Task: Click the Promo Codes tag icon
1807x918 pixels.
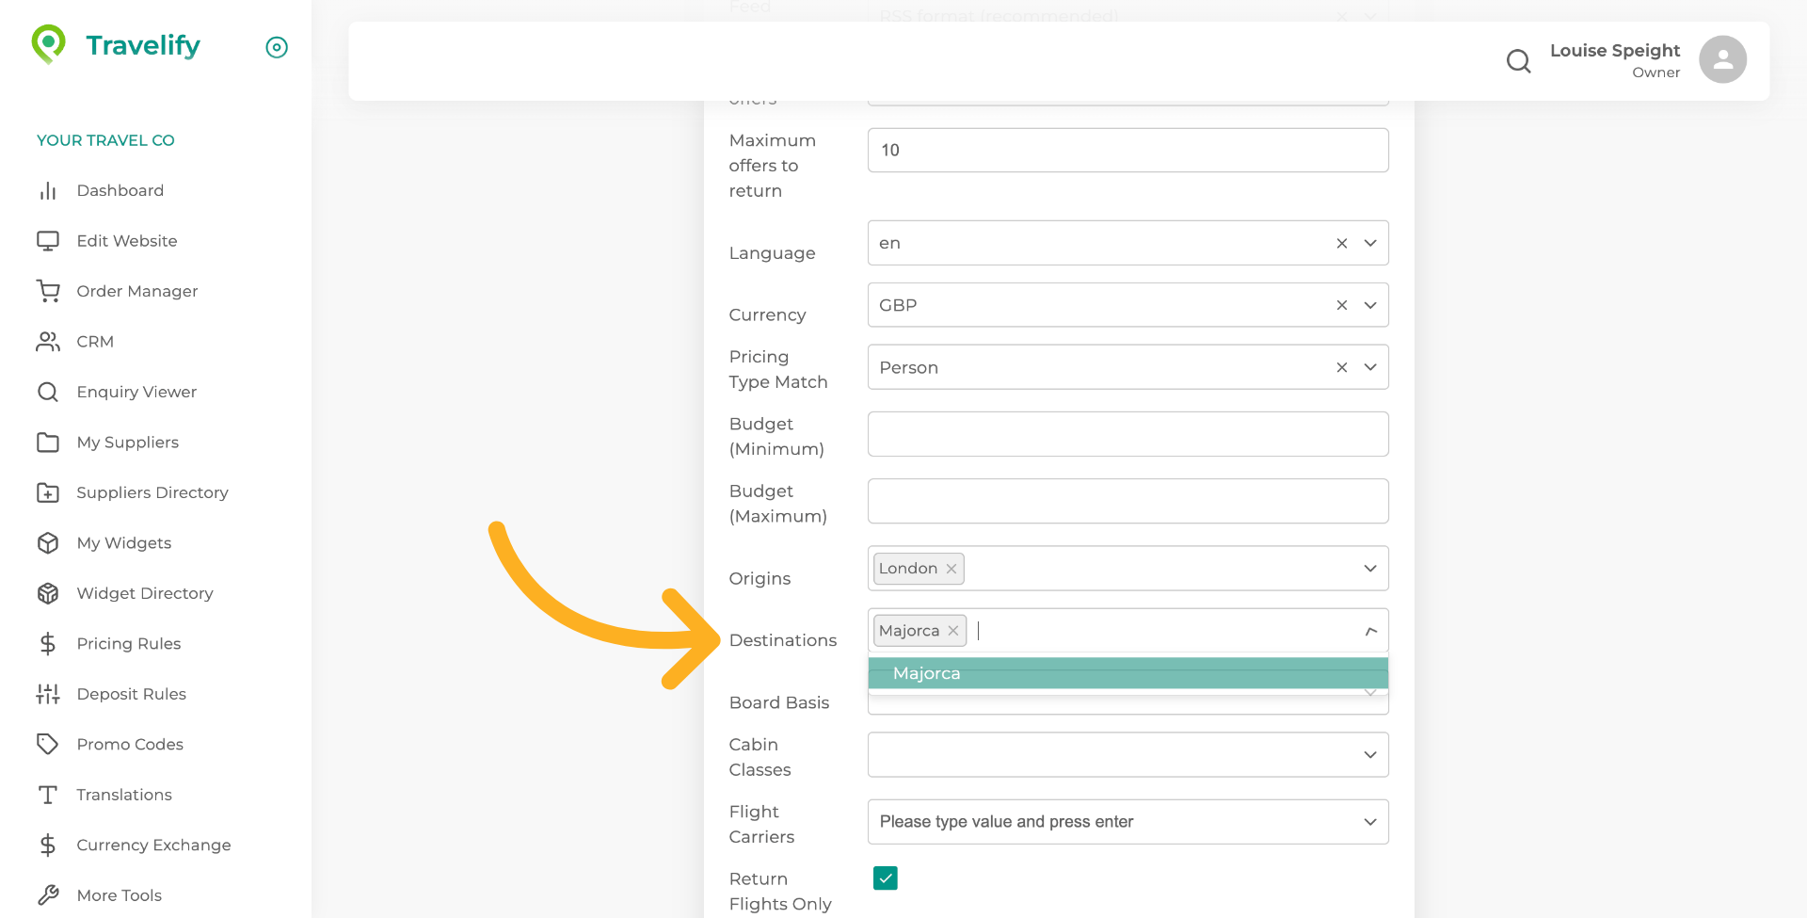Action: [48, 745]
